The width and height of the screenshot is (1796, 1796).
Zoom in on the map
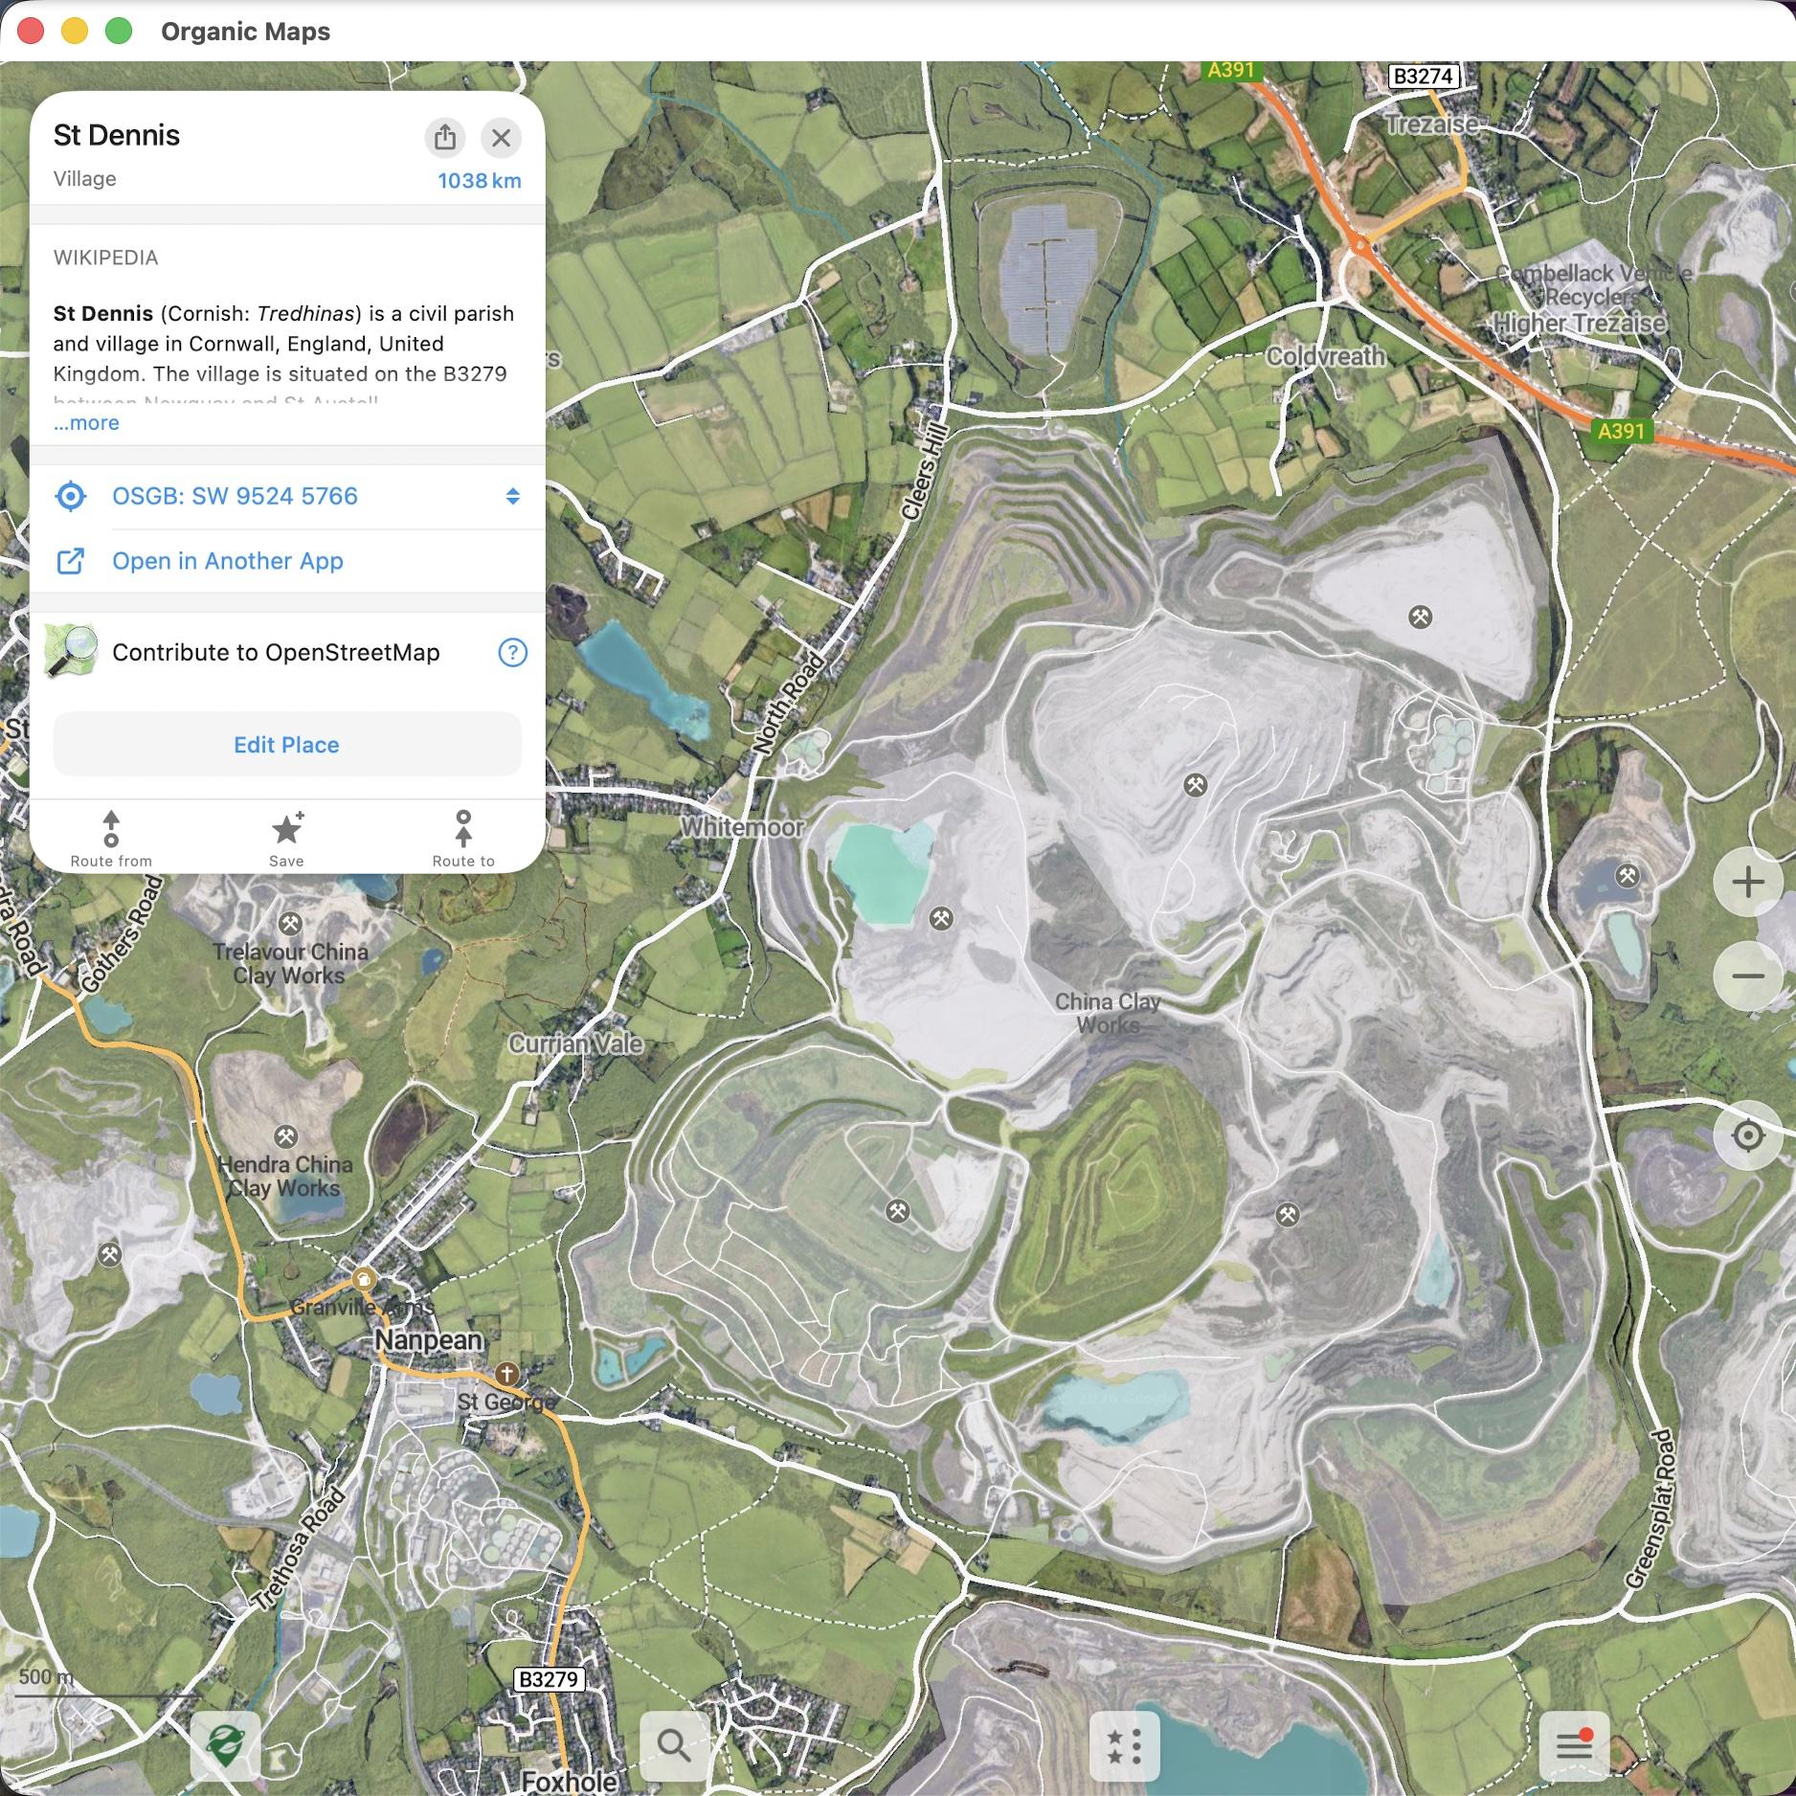[x=1748, y=882]
